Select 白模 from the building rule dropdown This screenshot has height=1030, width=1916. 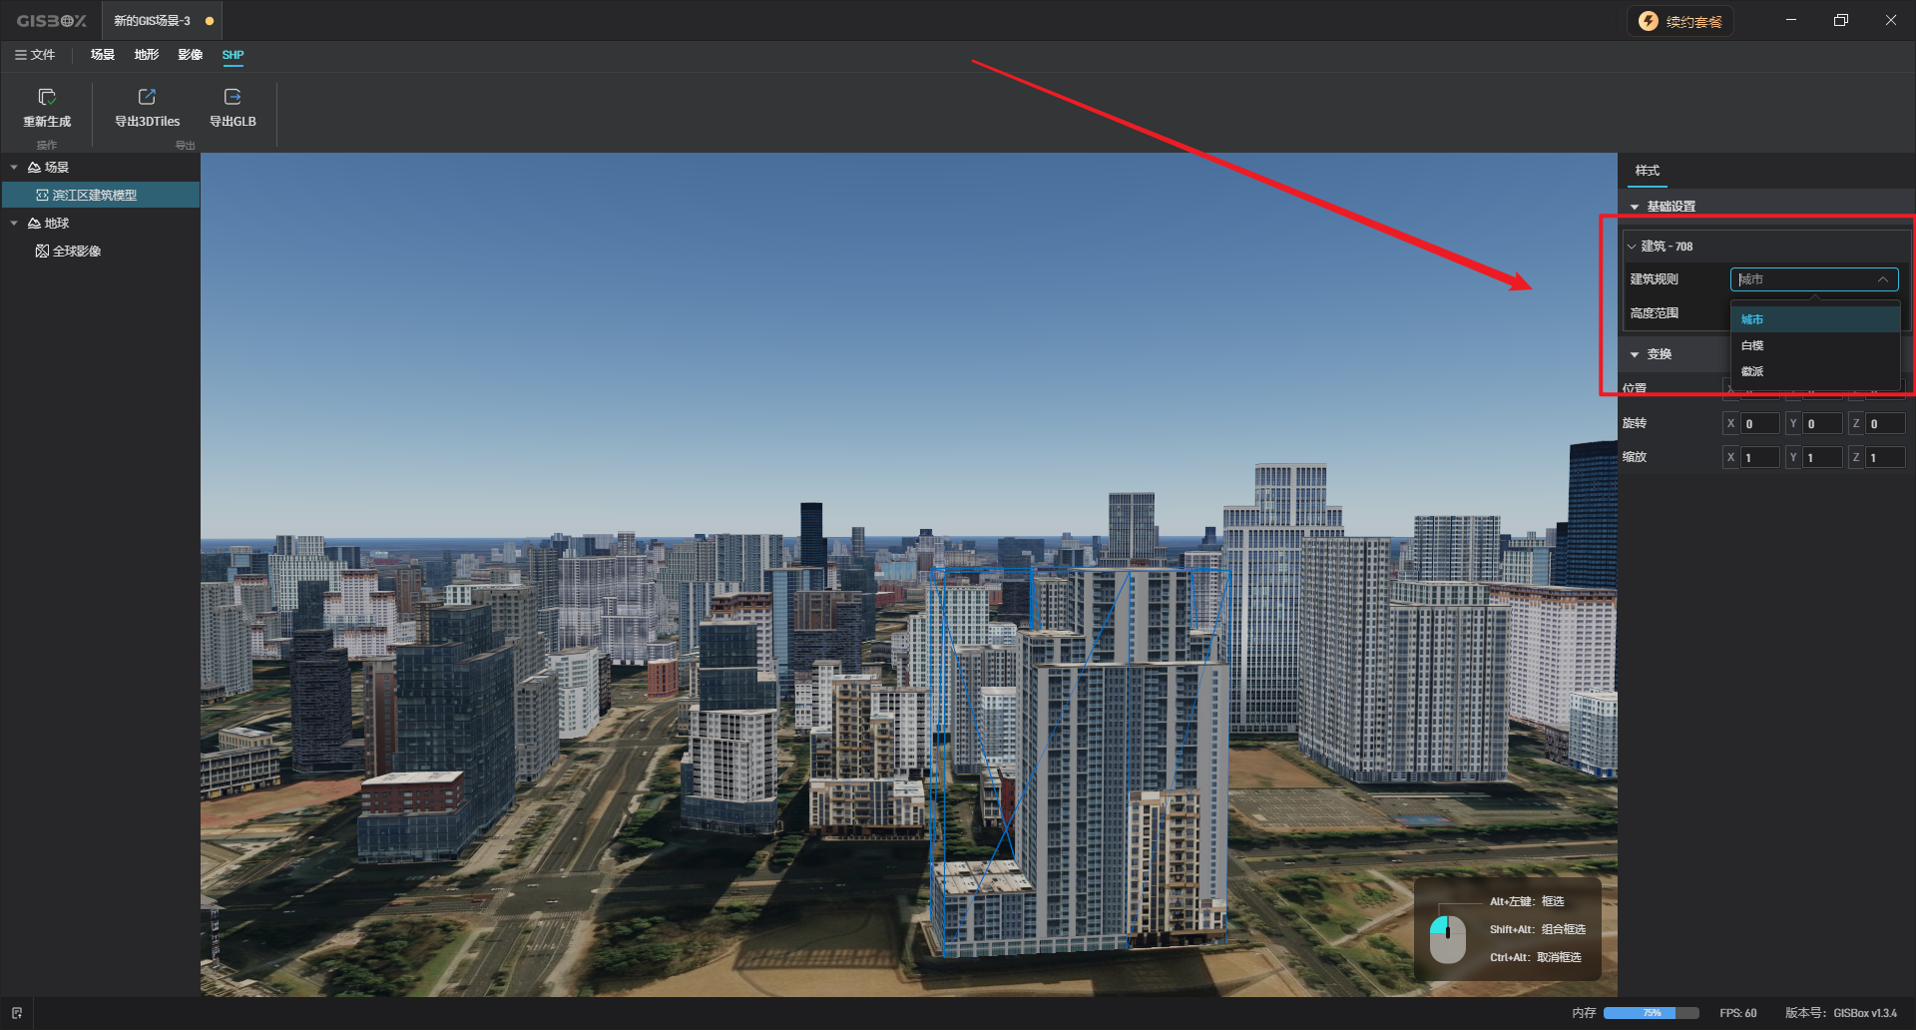[x=1752, y=344]
